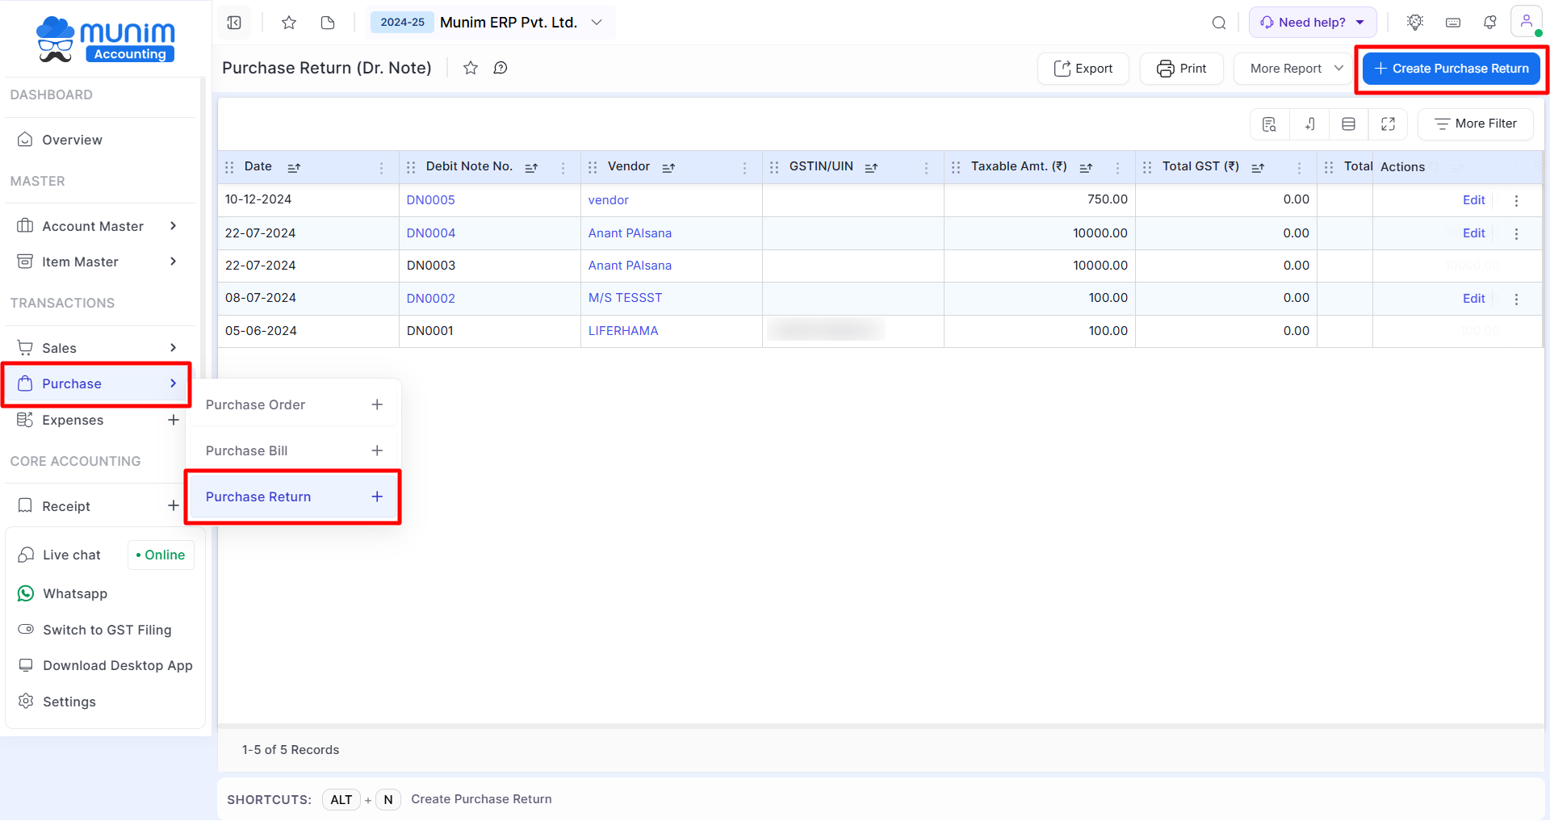Viewport: 1550px width, 821px height.
Task: Click the search-in-list icon above the table
Action: coord(1269,124)
